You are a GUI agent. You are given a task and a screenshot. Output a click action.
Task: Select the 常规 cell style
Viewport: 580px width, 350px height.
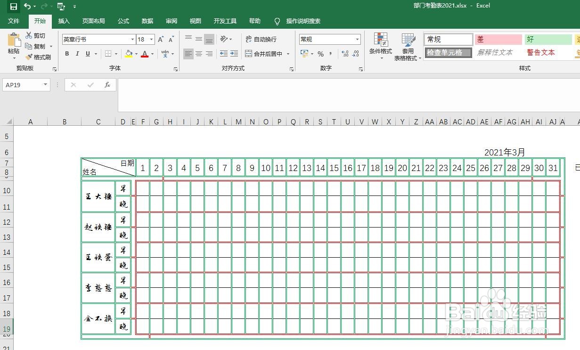click(x=449, y=40)
